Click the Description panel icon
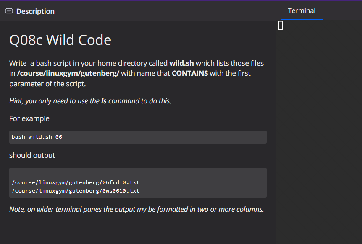 tap(9, 11)
